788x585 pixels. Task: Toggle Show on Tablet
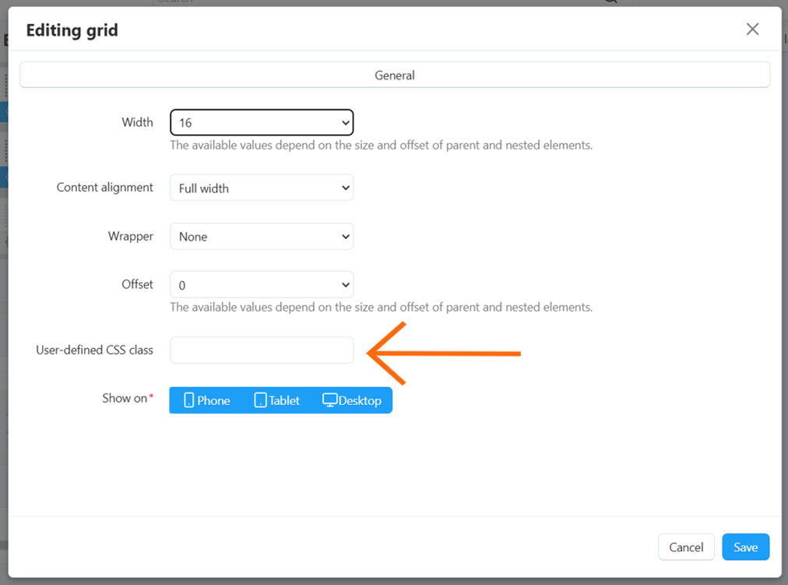pos(277,400)
